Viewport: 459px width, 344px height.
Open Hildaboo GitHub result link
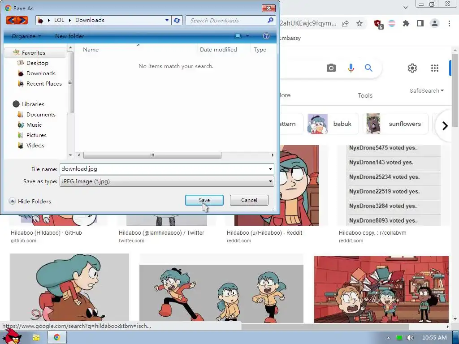[46, 233]
